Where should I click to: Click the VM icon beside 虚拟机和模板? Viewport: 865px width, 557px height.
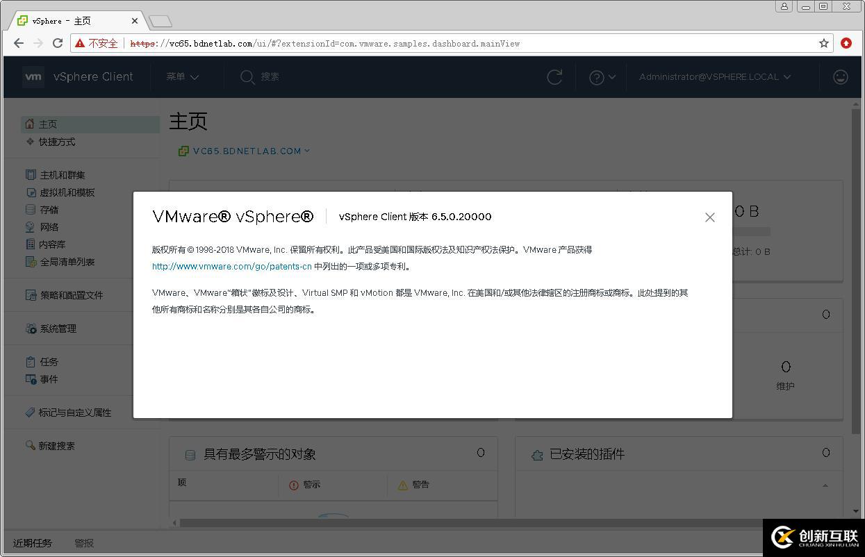[31, 192]
